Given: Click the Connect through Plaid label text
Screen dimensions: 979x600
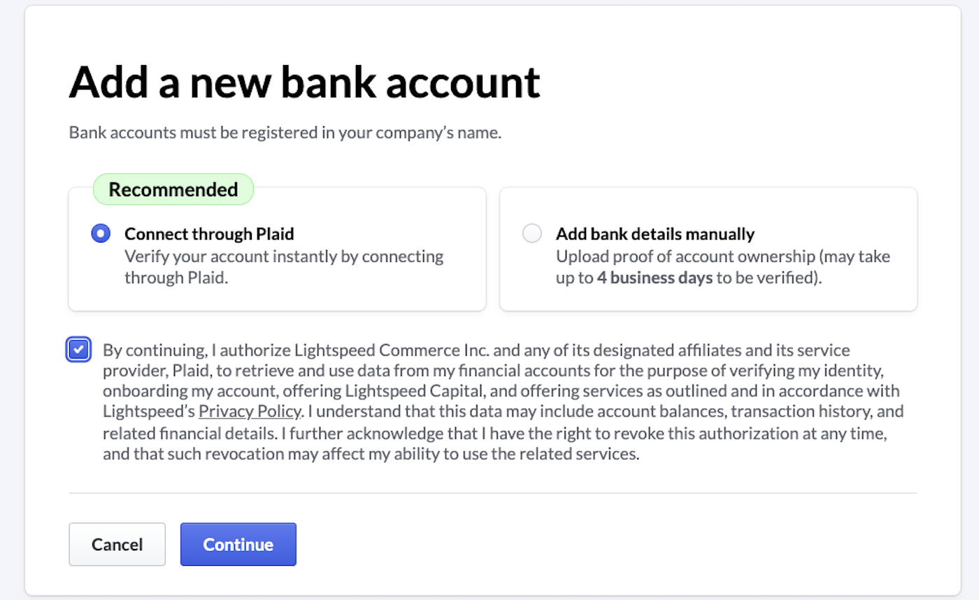Looking at the screenshot, I should point(208,233).
